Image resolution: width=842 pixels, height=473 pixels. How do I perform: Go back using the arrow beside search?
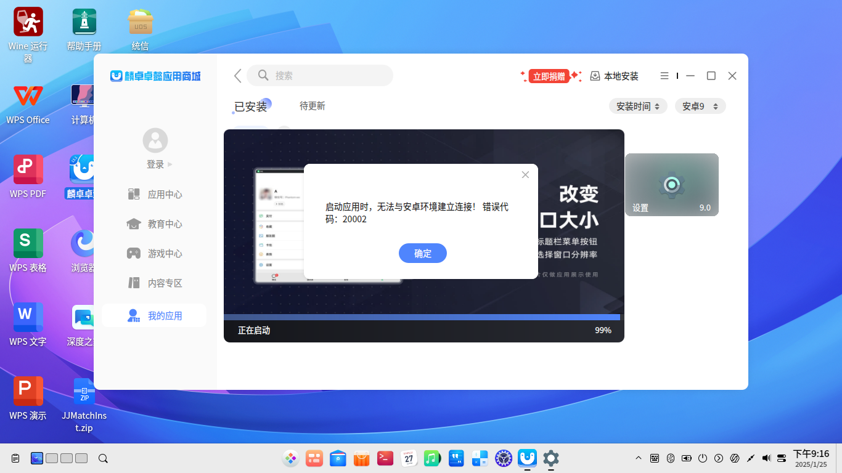click(237, 76)
